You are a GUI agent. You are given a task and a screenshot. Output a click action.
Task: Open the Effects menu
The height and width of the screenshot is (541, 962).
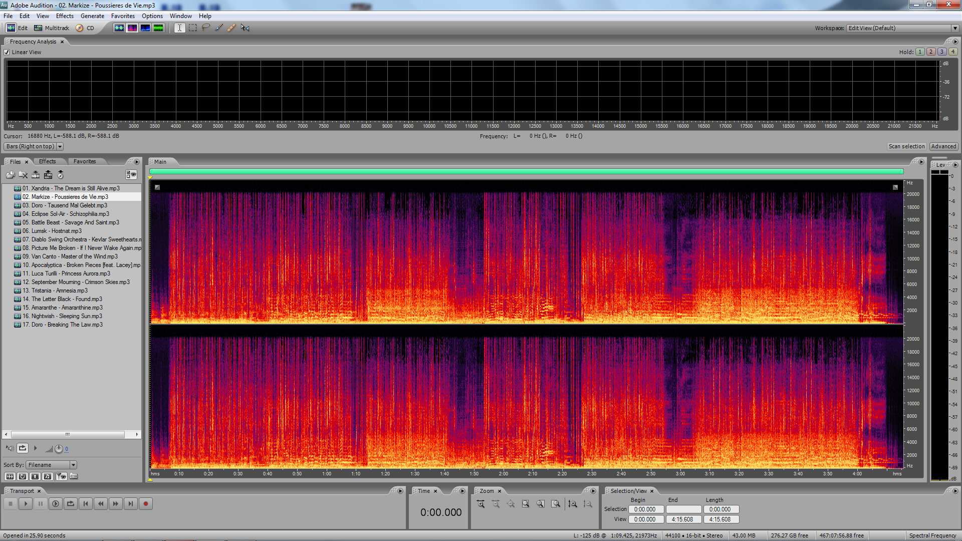65,16
